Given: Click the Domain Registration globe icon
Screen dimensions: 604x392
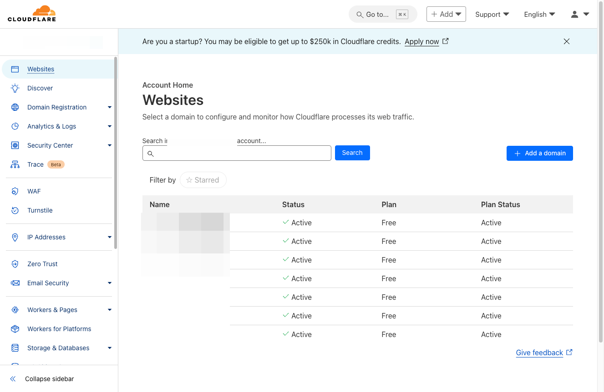Looking at the screenshot, I should (x=15, y=107).
